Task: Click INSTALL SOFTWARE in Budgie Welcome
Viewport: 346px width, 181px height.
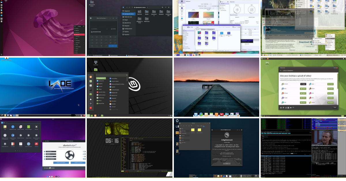Action: (61, 163)
